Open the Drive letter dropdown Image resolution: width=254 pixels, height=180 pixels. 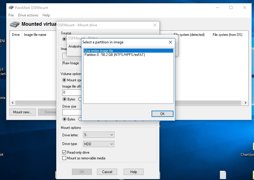coord(99,135)
